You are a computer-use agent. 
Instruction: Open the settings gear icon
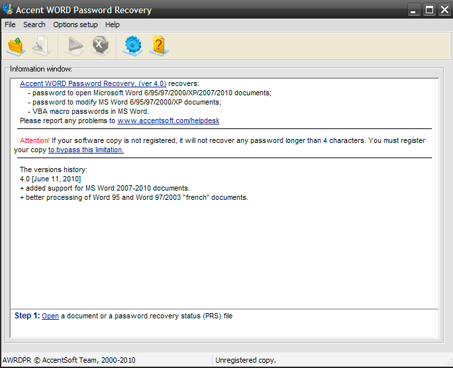tap(132, 46)
